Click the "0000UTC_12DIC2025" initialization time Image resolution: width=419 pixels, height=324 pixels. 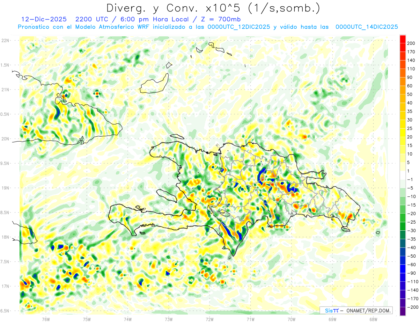click(x=239, y=27)
